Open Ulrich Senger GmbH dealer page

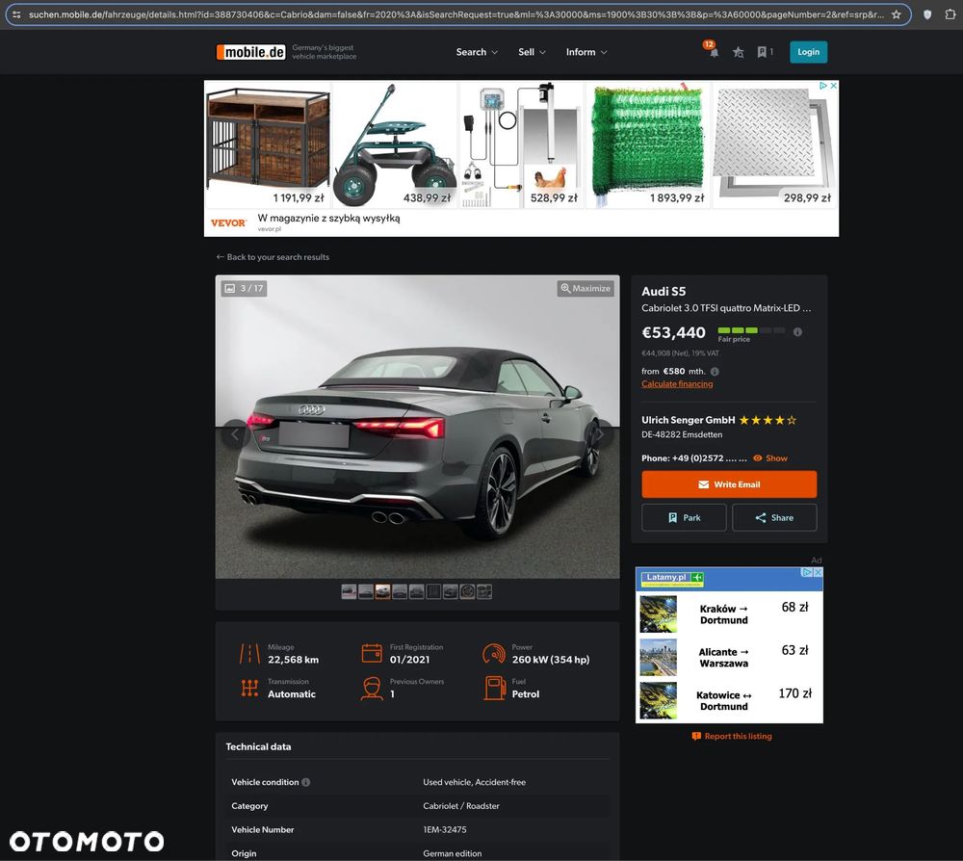coord(688,420)
